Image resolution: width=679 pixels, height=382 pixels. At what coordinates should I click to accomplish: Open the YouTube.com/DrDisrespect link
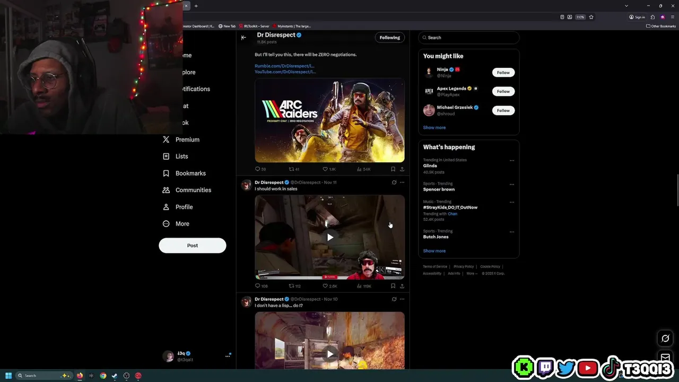285,72
